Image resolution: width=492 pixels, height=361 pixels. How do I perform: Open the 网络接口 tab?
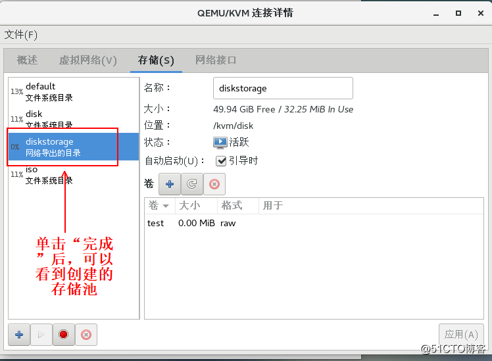click(x=216, y=60)
